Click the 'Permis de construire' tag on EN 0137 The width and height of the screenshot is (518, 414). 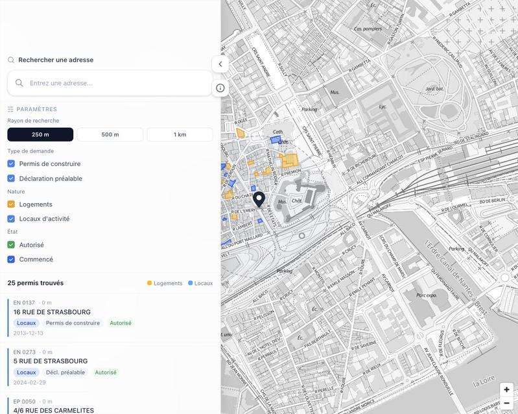73,323
